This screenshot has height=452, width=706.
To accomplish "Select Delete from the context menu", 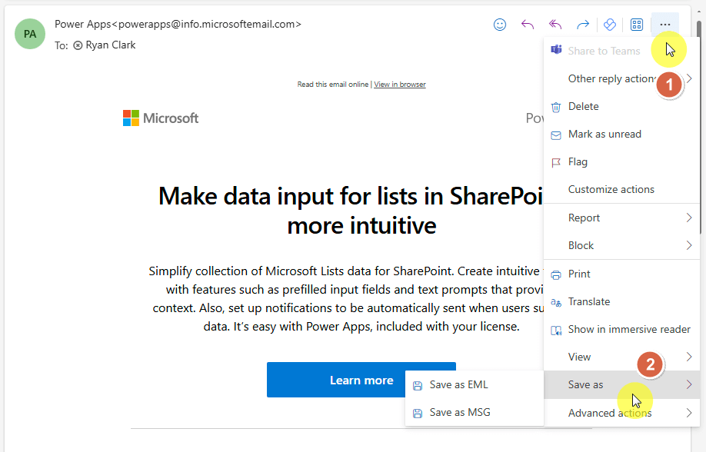I will pyautogui.click(x=621, y=107).
